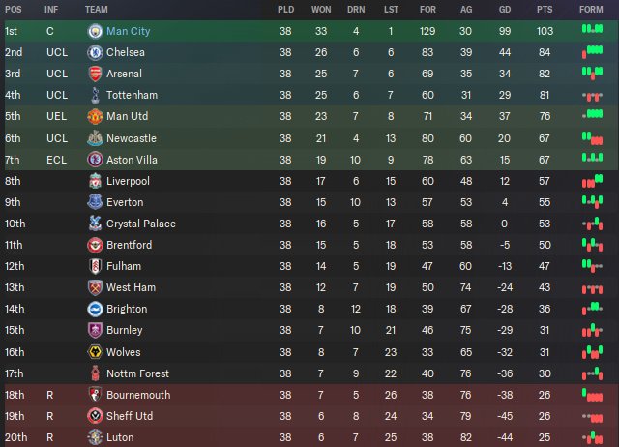619x447 pixels.
Task: Sort standings by WON column header
Action: [x=321, y=9]
